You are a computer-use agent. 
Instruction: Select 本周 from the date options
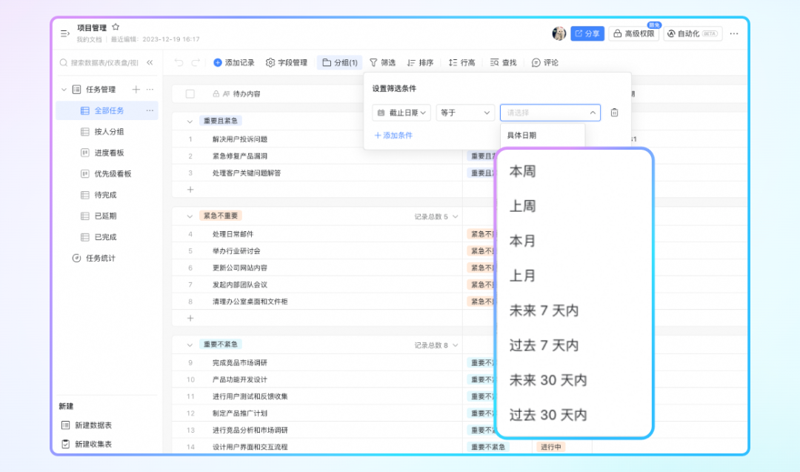point(522,171)
